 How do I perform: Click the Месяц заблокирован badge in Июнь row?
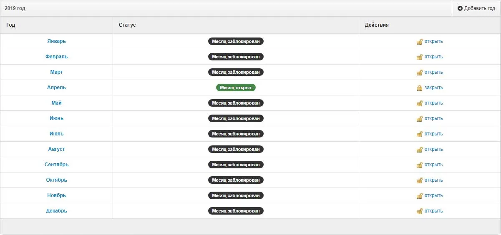[236, 118]
